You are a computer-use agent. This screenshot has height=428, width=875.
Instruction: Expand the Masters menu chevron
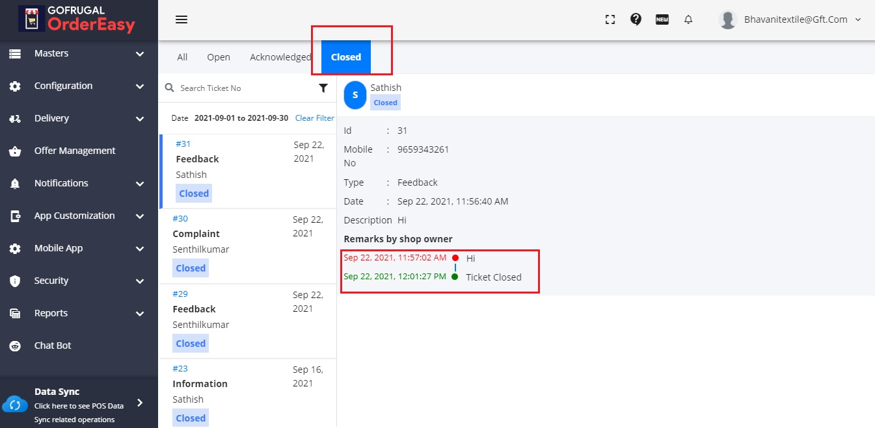point(140,54)
